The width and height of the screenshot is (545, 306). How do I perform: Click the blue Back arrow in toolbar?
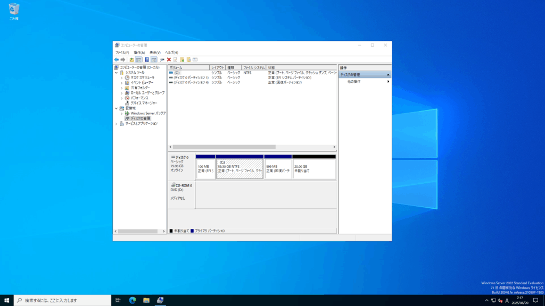tap(116, 59)
